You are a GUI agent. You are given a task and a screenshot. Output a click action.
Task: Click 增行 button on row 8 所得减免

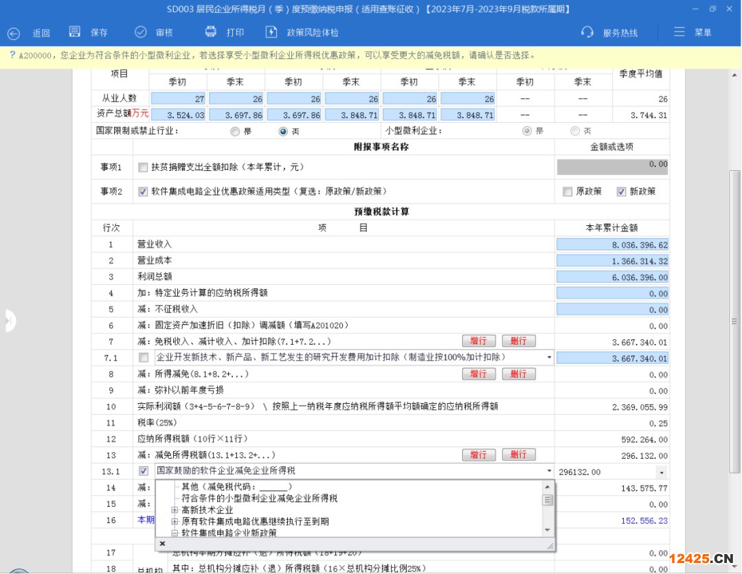pos(478,374)
